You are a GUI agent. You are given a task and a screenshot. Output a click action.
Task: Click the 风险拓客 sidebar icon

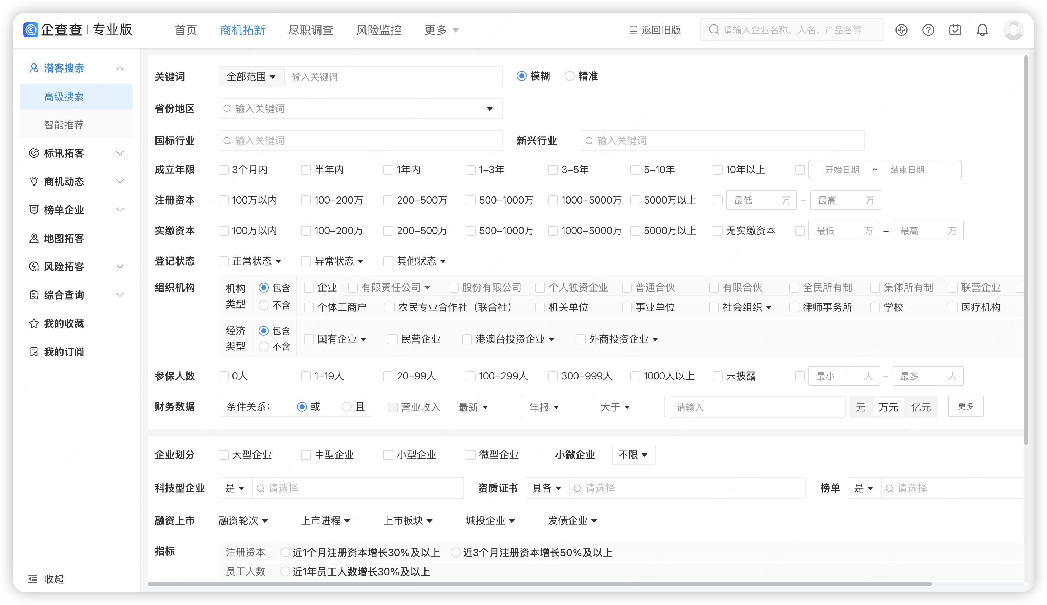[x=34, y=267]
